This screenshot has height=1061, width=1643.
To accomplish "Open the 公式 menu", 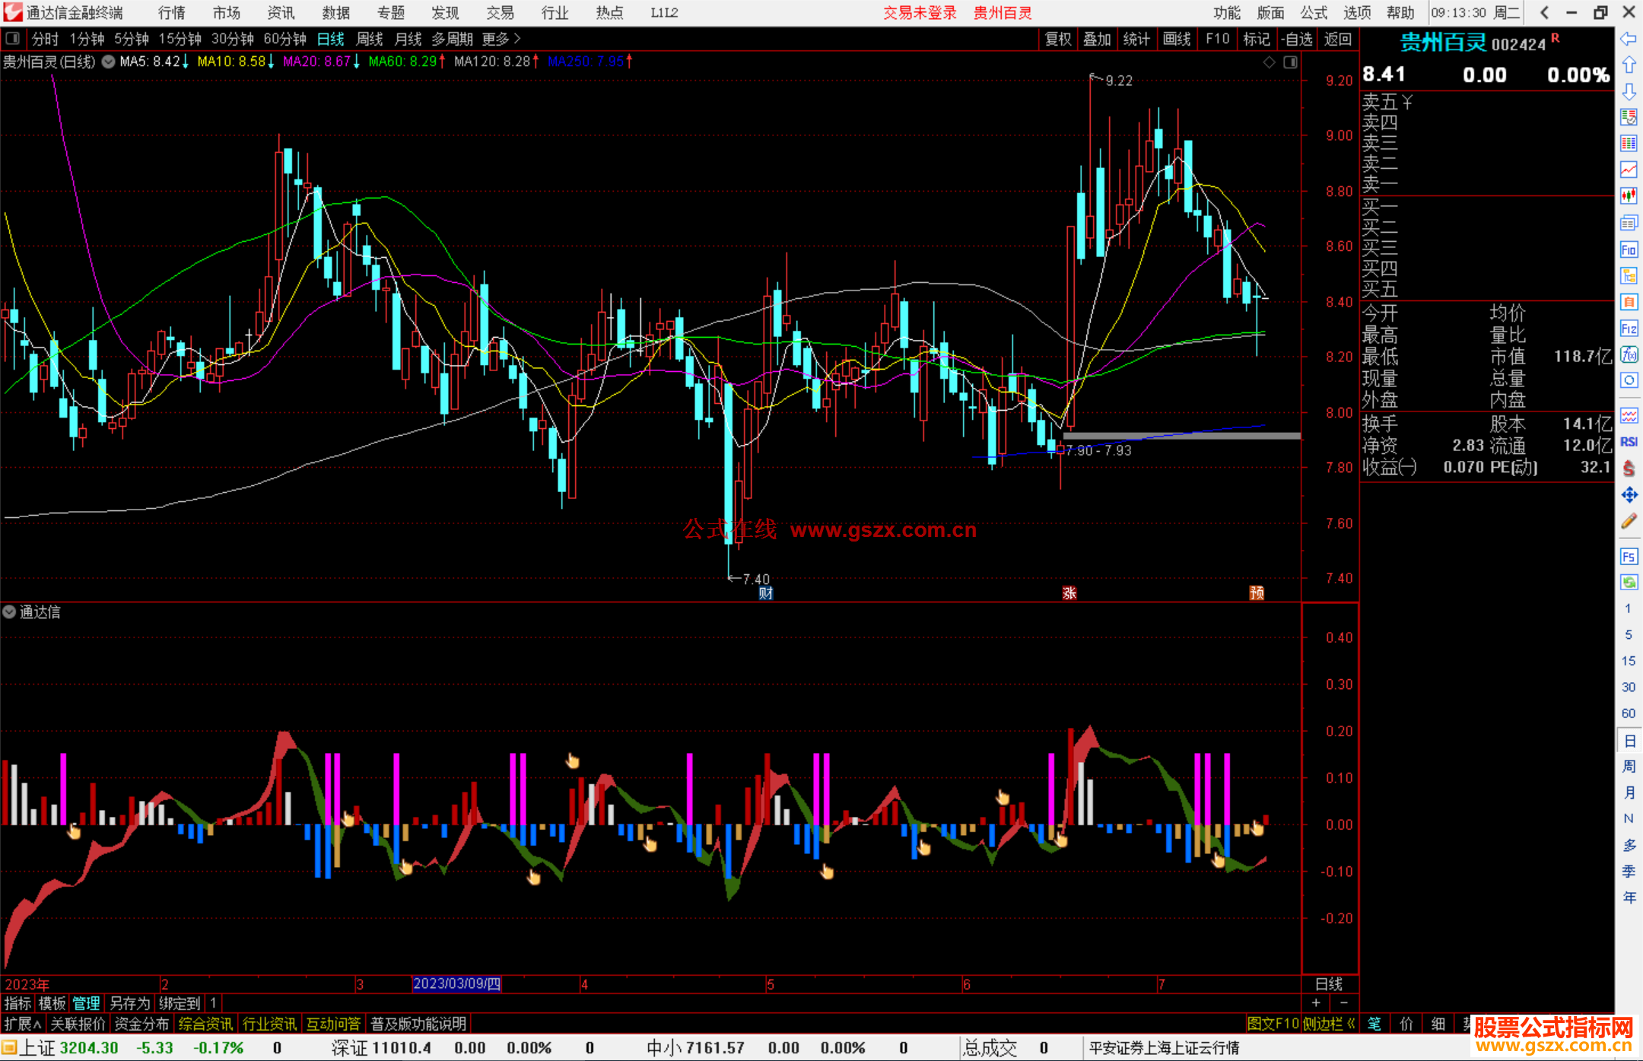I will [x=1314, y=13].
